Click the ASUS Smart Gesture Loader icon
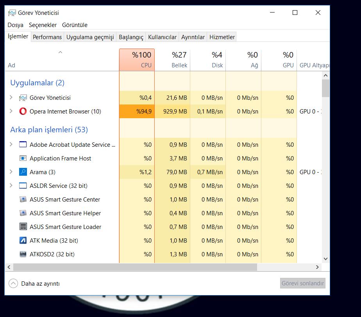Screen dimensions: 361x317 tap(23, 227)
